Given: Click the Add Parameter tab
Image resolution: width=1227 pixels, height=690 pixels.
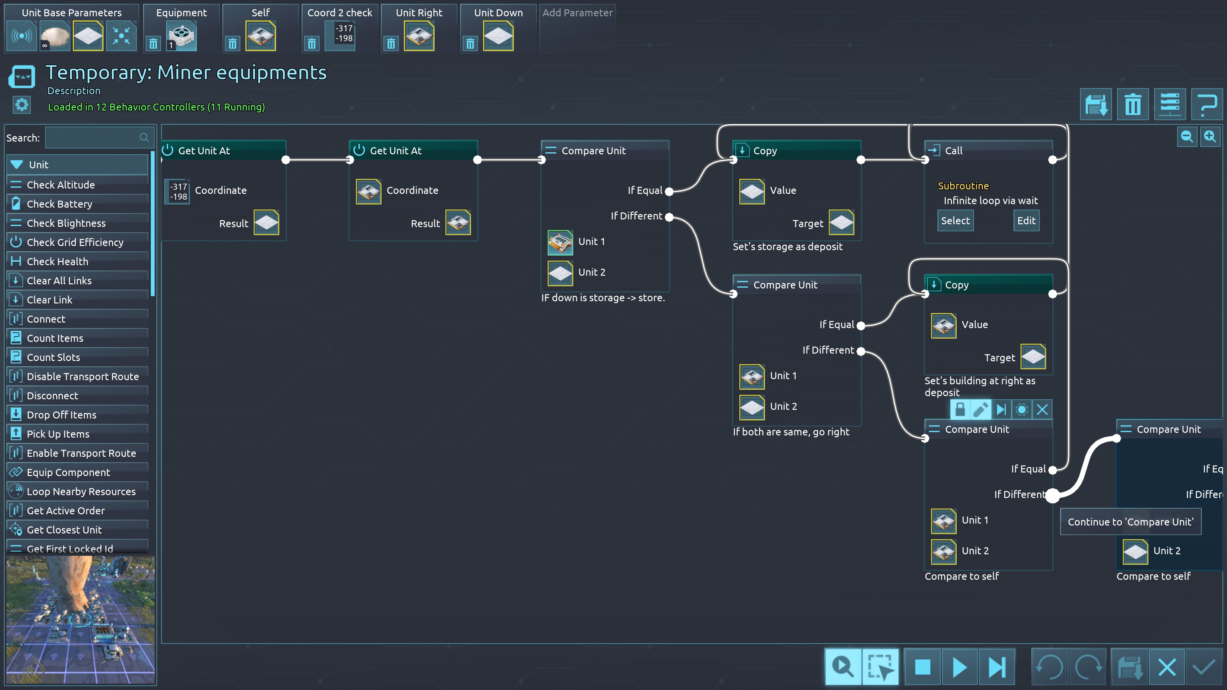Looking at the screenshot, I should coord(577,13).
